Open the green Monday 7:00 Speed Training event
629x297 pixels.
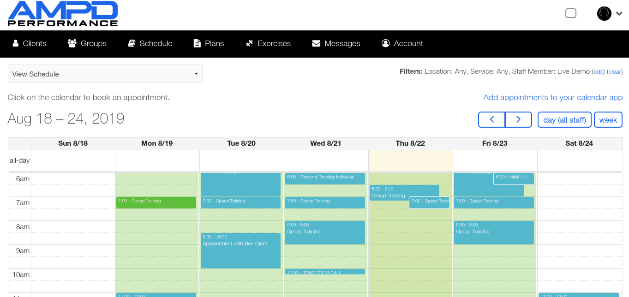click(156, 202)
